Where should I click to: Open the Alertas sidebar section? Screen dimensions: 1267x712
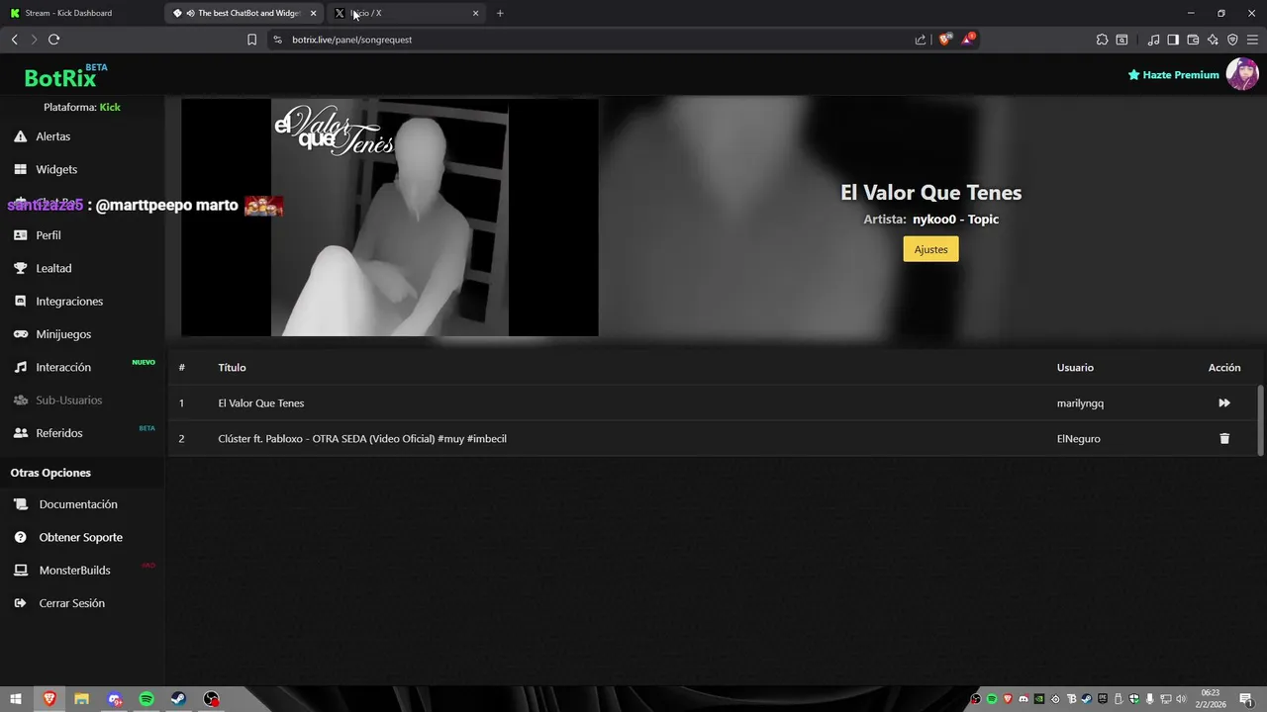tap(43, 136)
